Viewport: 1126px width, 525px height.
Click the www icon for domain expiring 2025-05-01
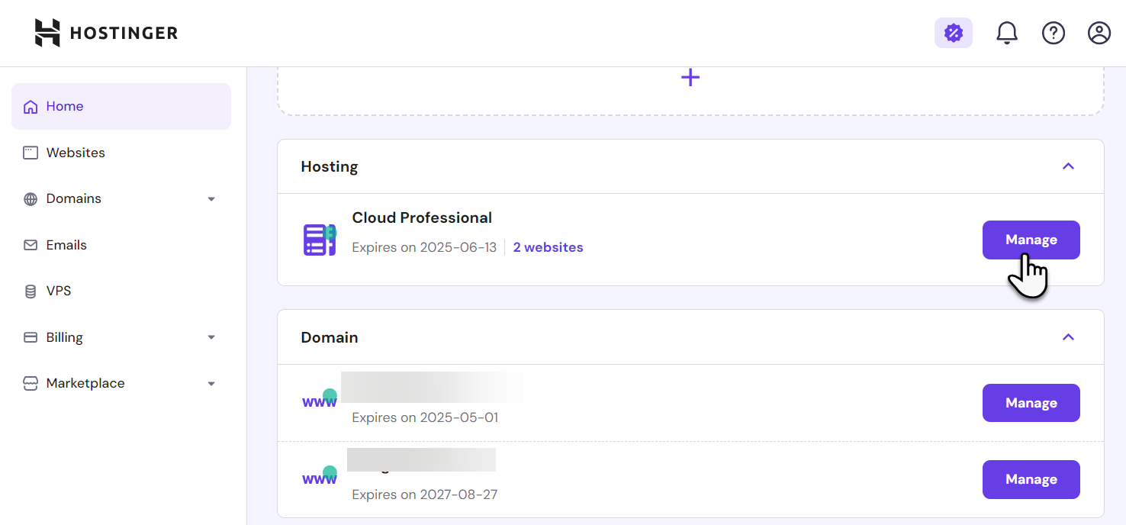point(320,400)
